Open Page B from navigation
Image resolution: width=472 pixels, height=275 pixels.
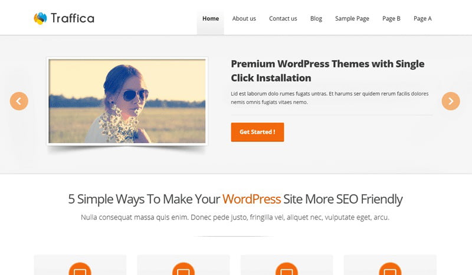point(391,19)
